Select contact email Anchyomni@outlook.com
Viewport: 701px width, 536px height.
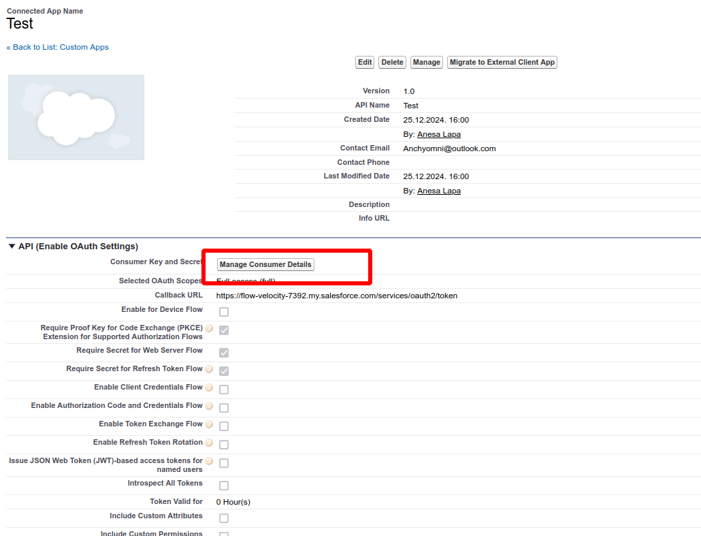pos(449,148)
